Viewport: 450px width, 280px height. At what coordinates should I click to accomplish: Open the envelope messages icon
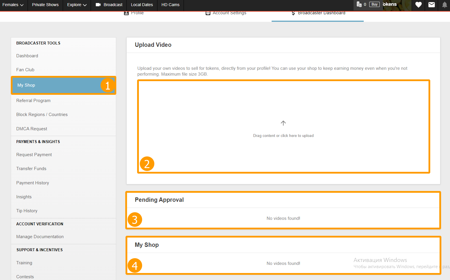pos(431,5)
